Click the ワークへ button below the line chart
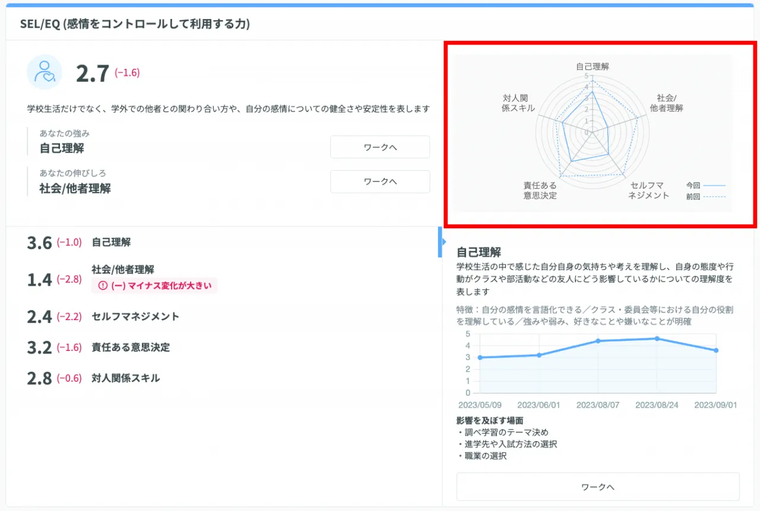 [598, 487]
